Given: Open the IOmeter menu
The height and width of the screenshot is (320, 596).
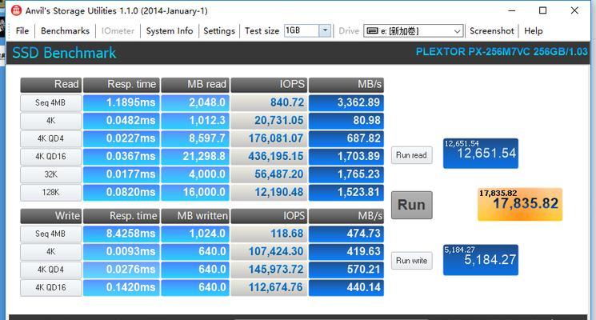Looking at the screenshot, I should point(118,30).
